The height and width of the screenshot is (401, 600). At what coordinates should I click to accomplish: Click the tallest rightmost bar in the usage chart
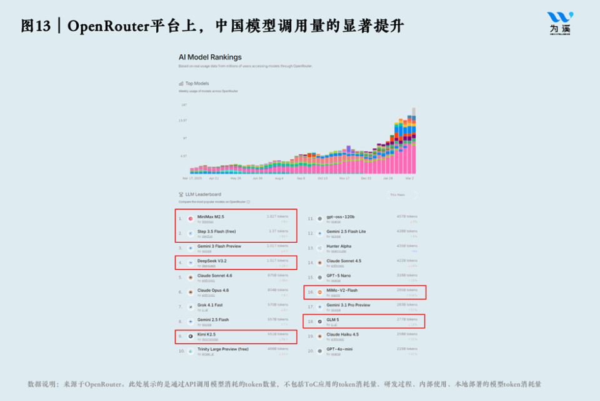[414, 141]
